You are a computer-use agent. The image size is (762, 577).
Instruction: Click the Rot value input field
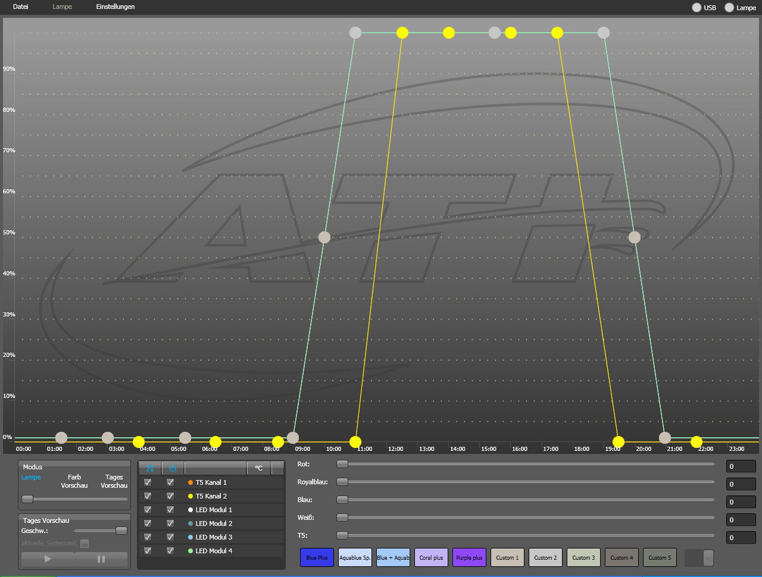tap(741, 466)
